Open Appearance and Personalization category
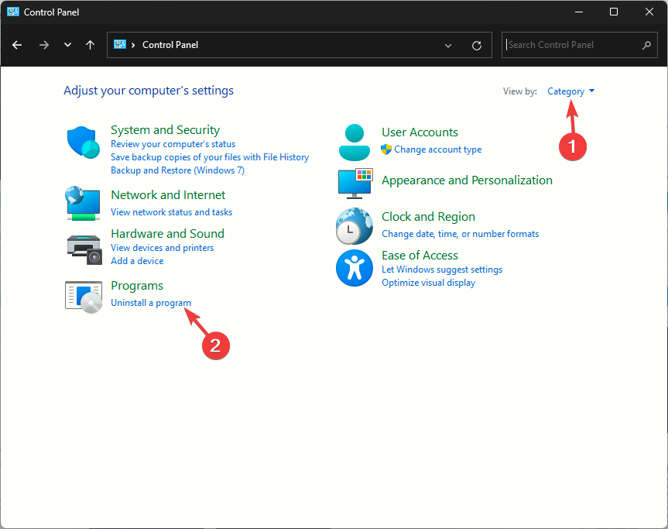Viewport: 668px width, 529px height. click(x=467, y=180)
